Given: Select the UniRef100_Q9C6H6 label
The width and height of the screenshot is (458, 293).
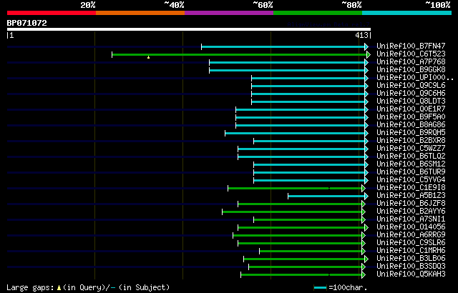Looking at the screenshot, I should pyautogui.click(x=411, y=93).
